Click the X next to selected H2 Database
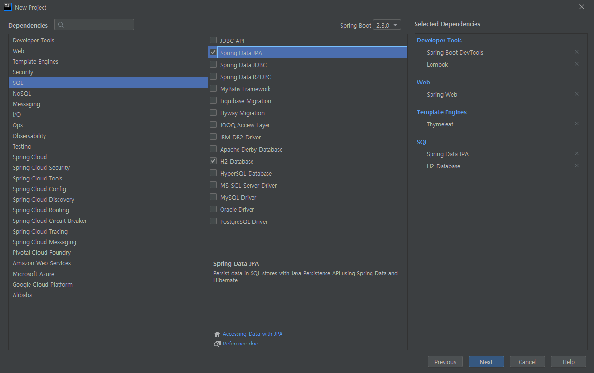594x373 pixels. pos(576,166)
